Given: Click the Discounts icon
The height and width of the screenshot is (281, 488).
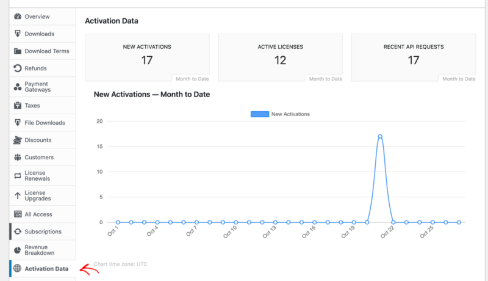Looking at the screenshot, I should click(x=18, y=140).
